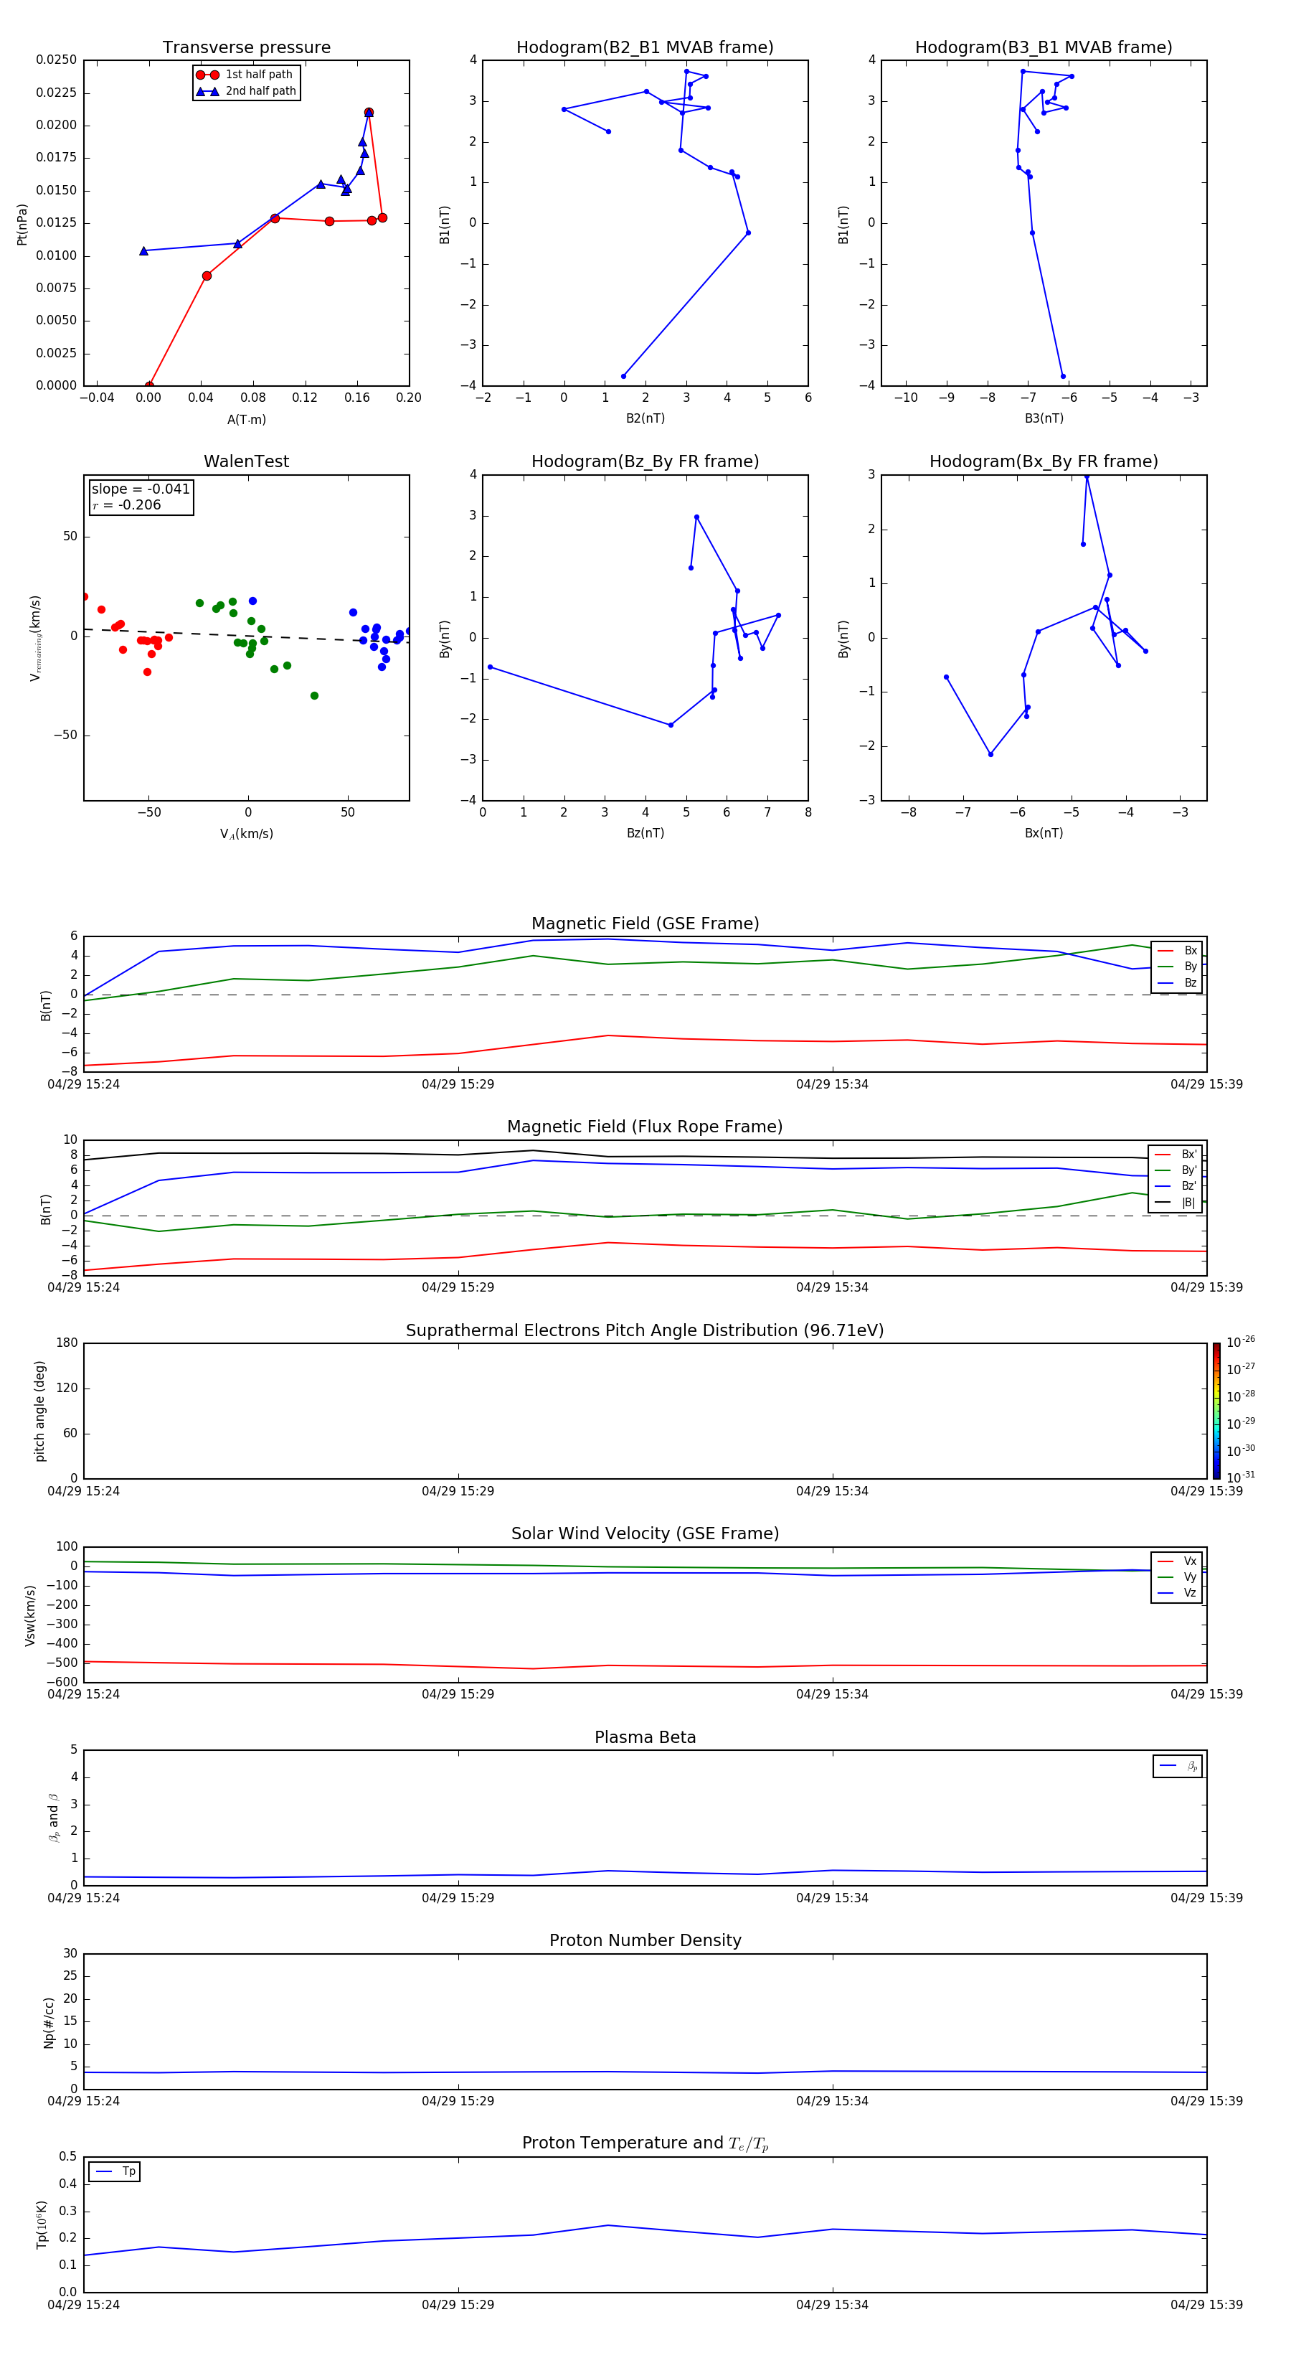Click the lowest green point in WalenTest
The height and width of the screenshot is (2368, 1291).
coord(314,696)
